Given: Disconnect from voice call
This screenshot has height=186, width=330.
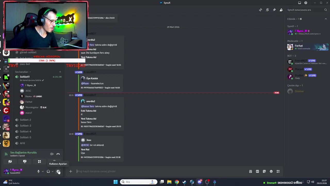Looking at the screenshot, I should (x=58, y=154).
